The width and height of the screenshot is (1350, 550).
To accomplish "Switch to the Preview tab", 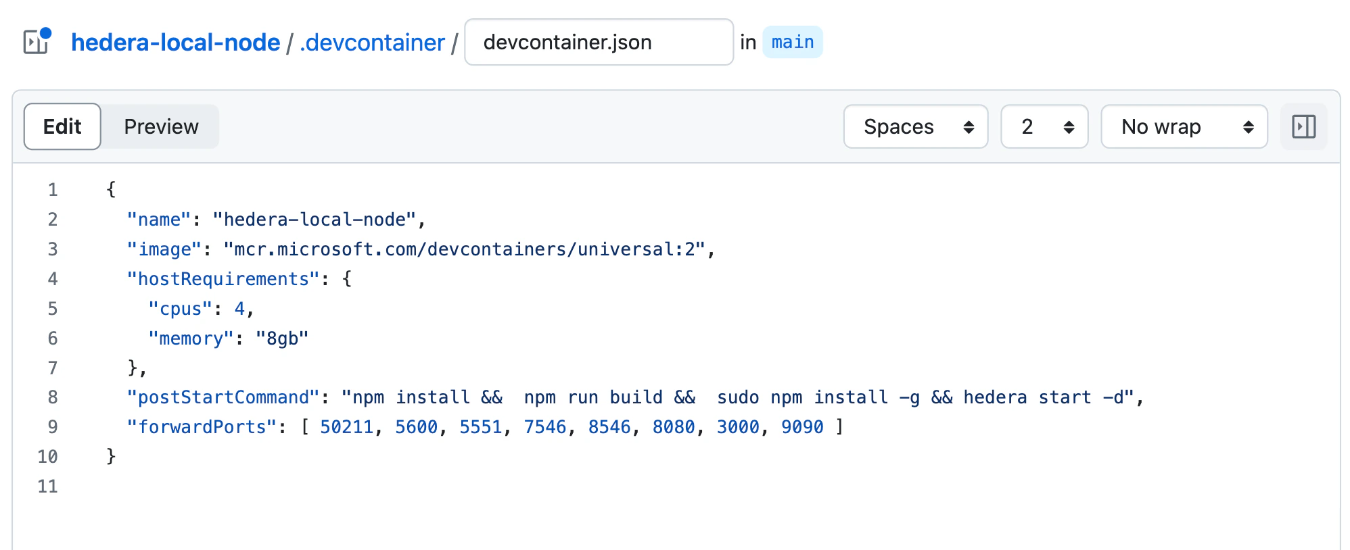I will [x=161, y=126].
